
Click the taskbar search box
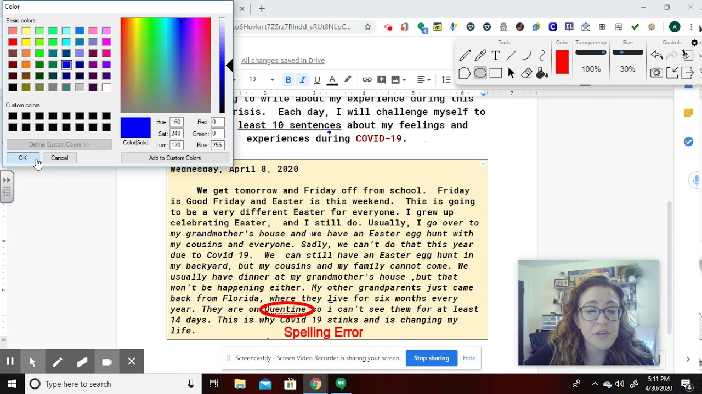pyautogui.click(x=112, y=384)
